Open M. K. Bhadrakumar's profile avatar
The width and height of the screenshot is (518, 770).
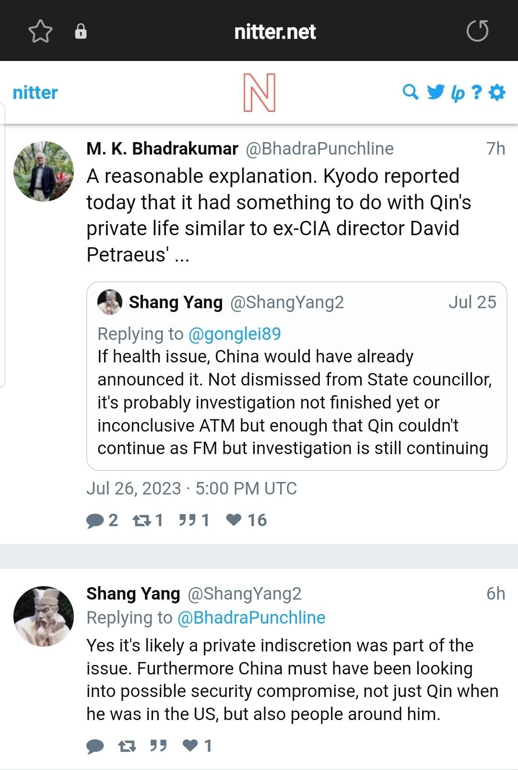(44, 171)
